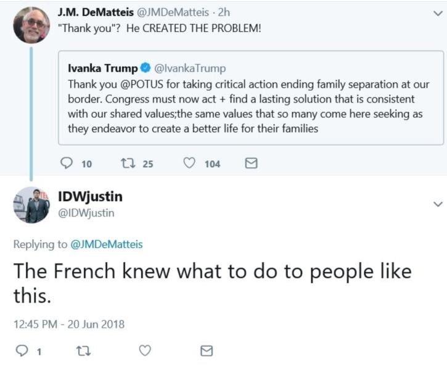The height and width of the screenshot is (372, 447).
Task: Click IDWjustin display name
Action: 90,197
